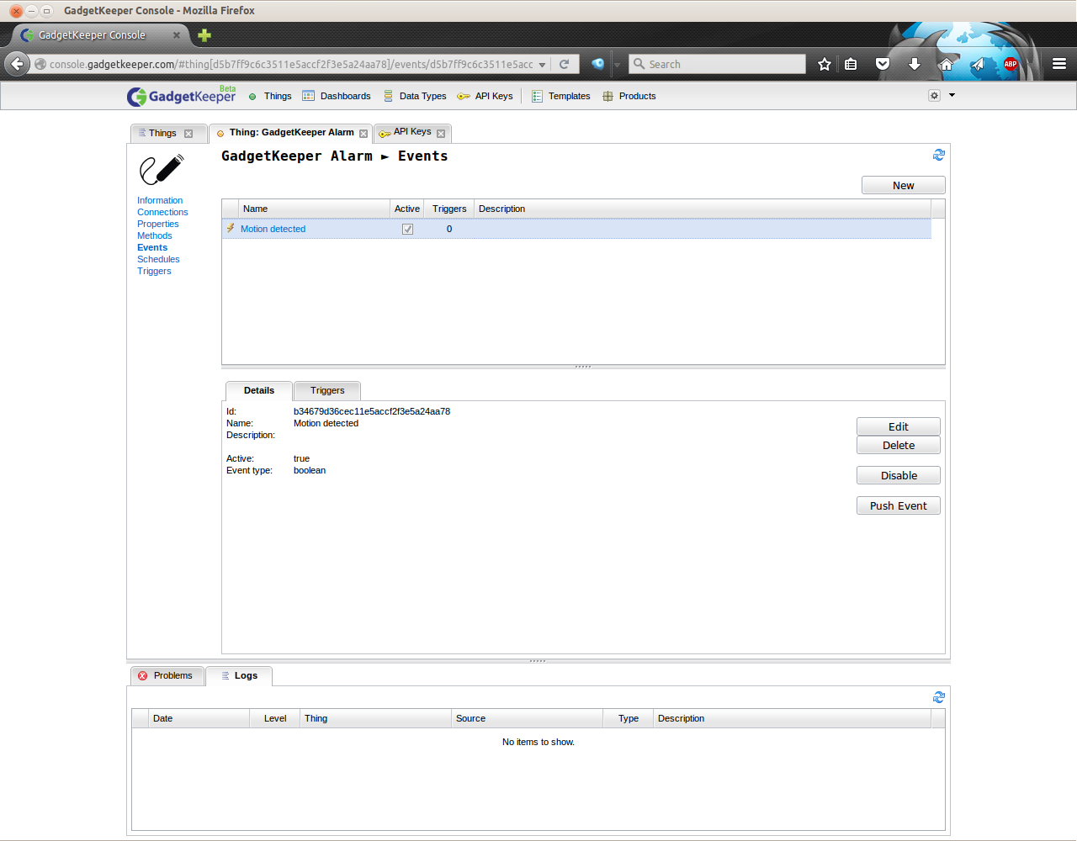This screenshot has height=841, width=1077.
Task: Click the send/share paper plane icon
Action: pyautogui.click(x=978, y=64)
